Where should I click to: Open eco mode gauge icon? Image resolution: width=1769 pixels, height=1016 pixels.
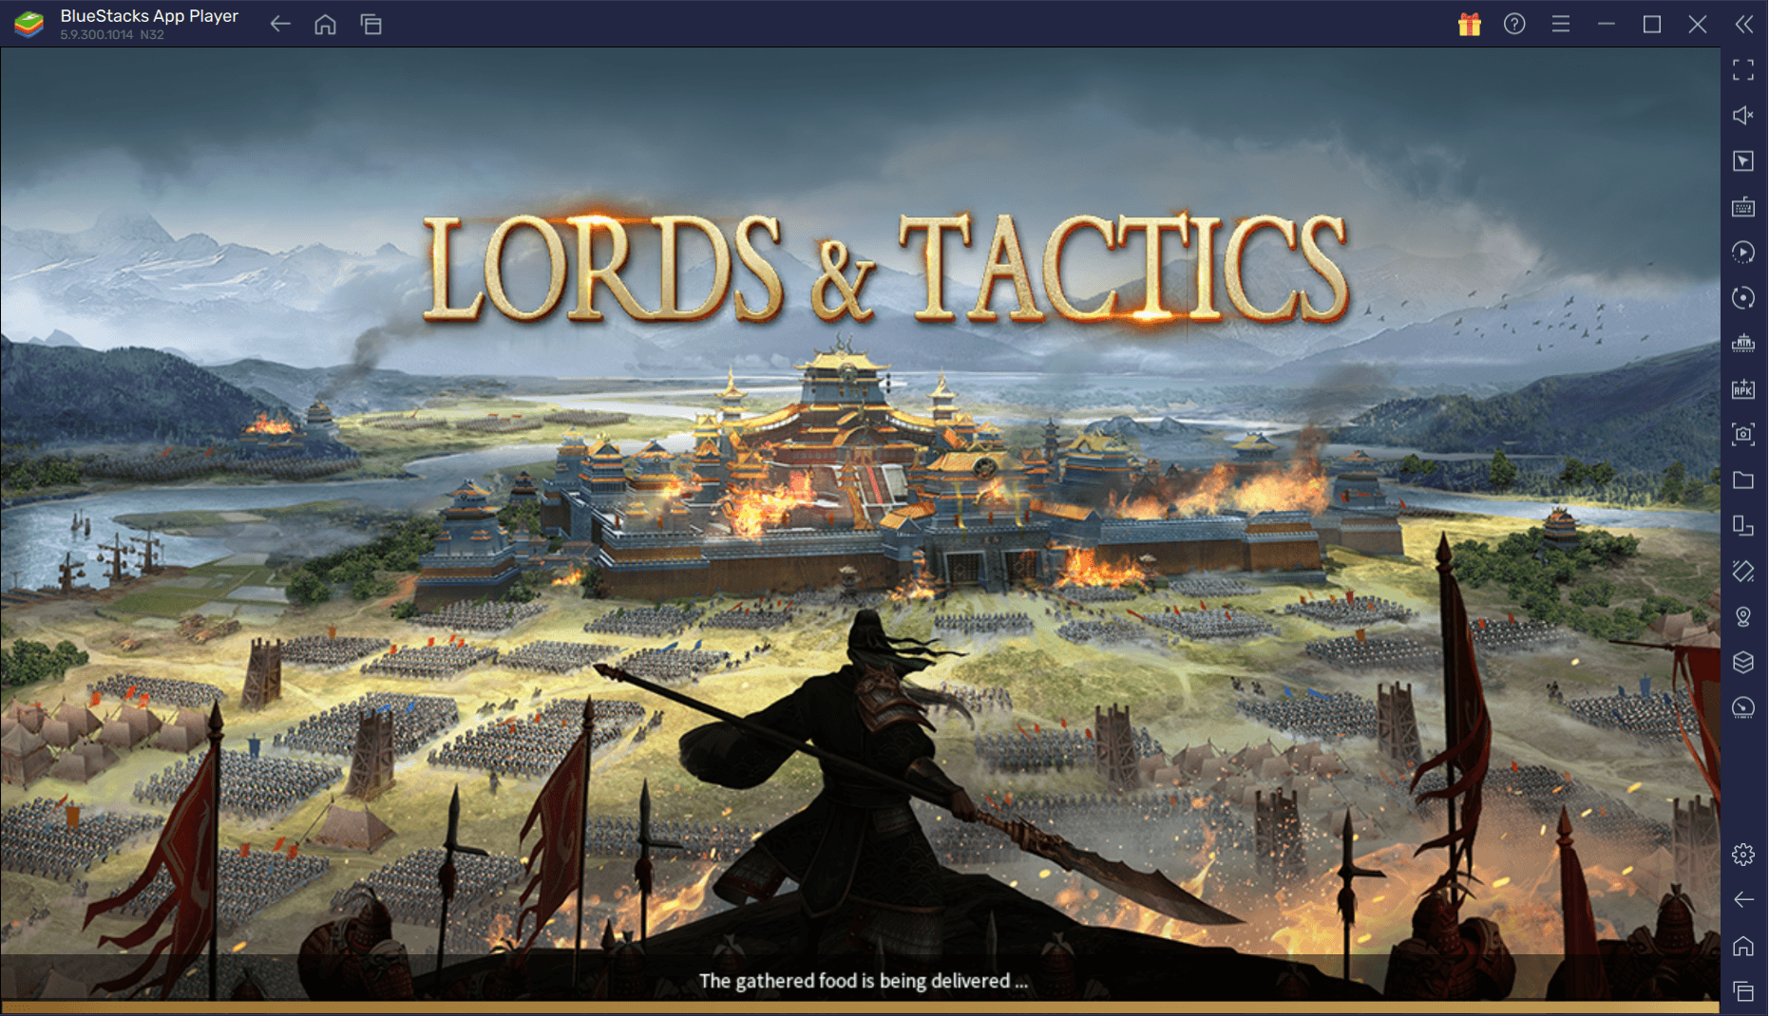pos(1743,707)
